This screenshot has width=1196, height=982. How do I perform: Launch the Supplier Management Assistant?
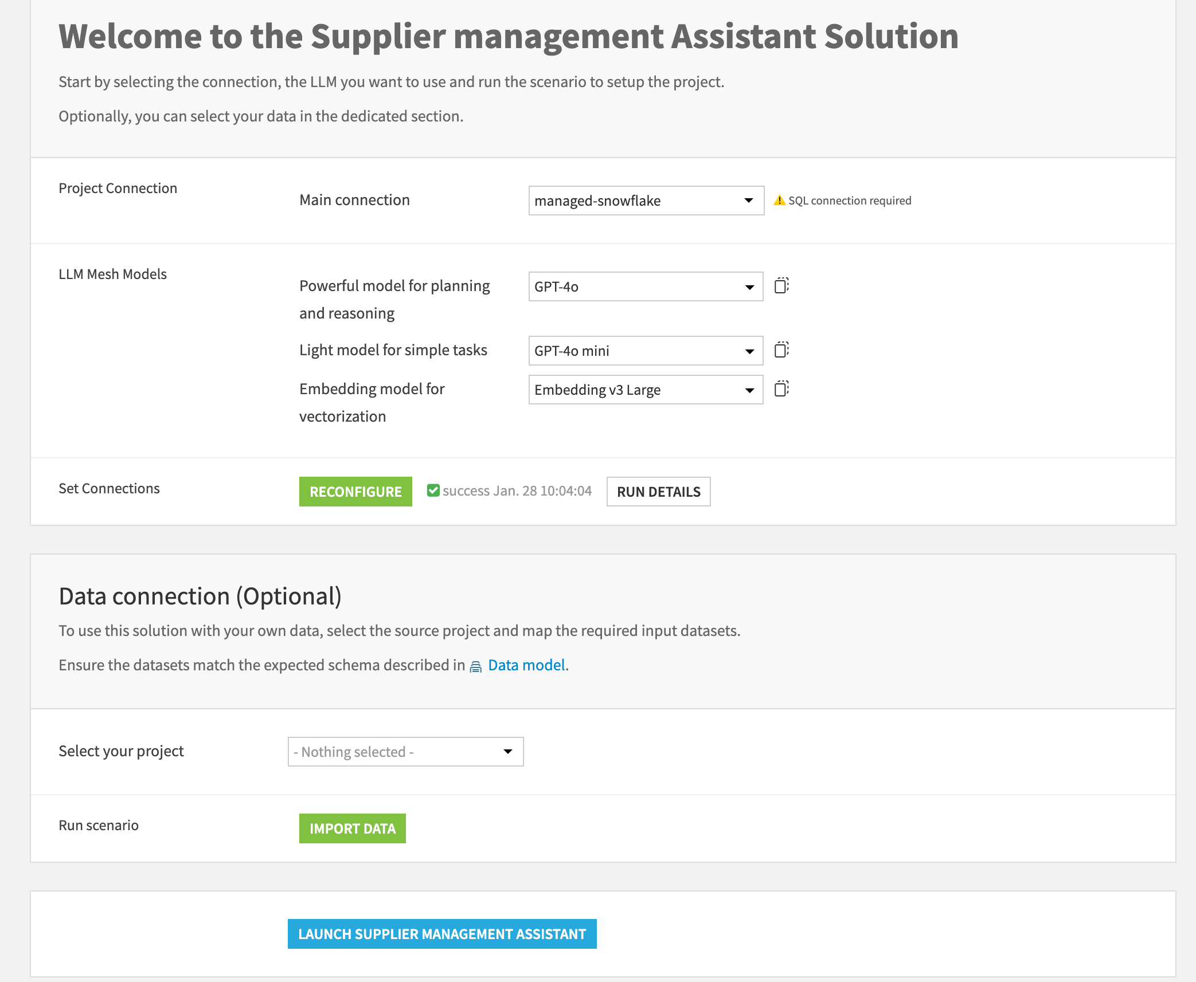[442, 933]
